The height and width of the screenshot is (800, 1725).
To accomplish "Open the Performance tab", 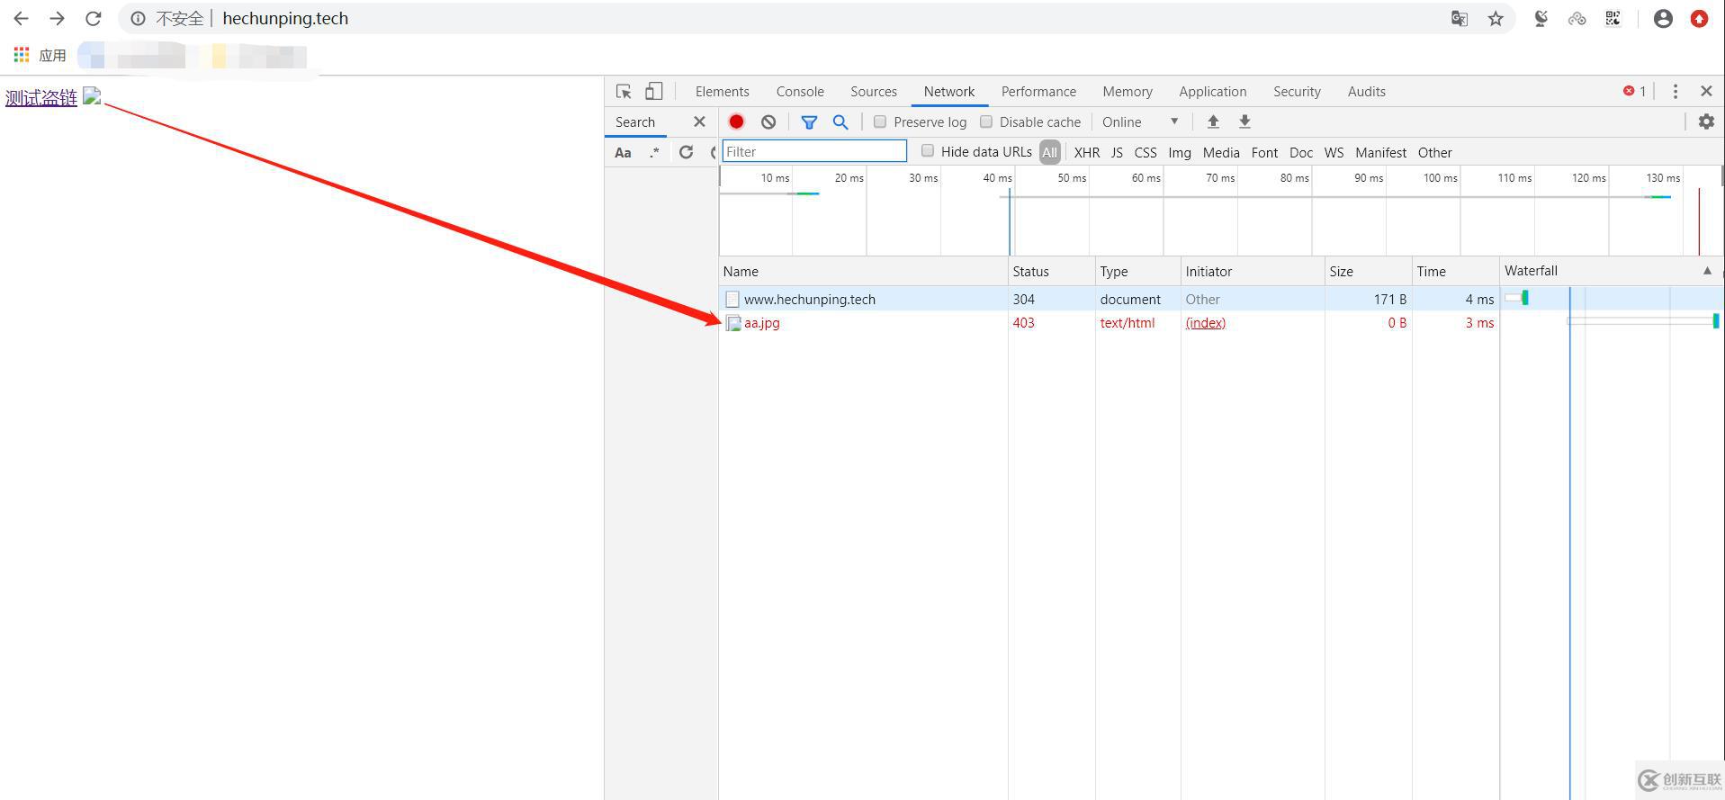I will click(1038, 91).
